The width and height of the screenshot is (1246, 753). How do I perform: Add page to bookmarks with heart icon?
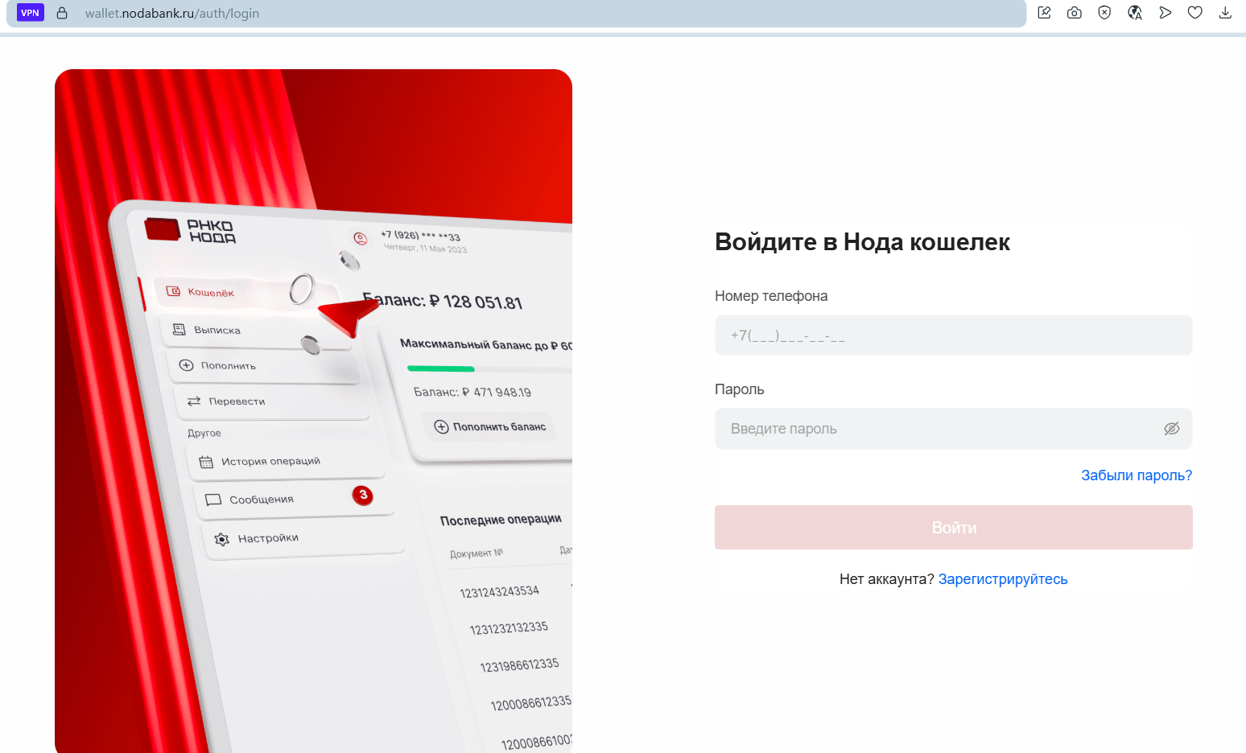1195,13
